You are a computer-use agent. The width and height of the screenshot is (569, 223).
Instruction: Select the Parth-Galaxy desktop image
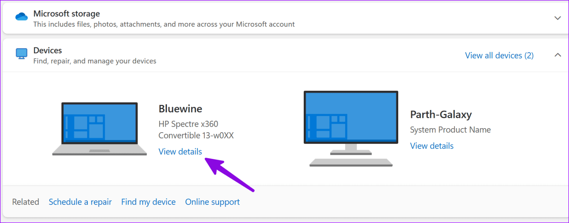[x=351, y=129]
